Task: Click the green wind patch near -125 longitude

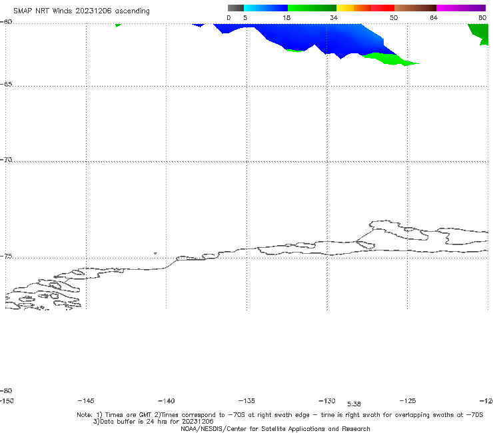Action: pyautogui.click(x=392, y=60)
